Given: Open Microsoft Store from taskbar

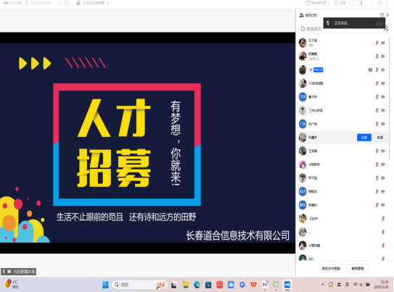Looking at the screenshot, I should point(208,285).
